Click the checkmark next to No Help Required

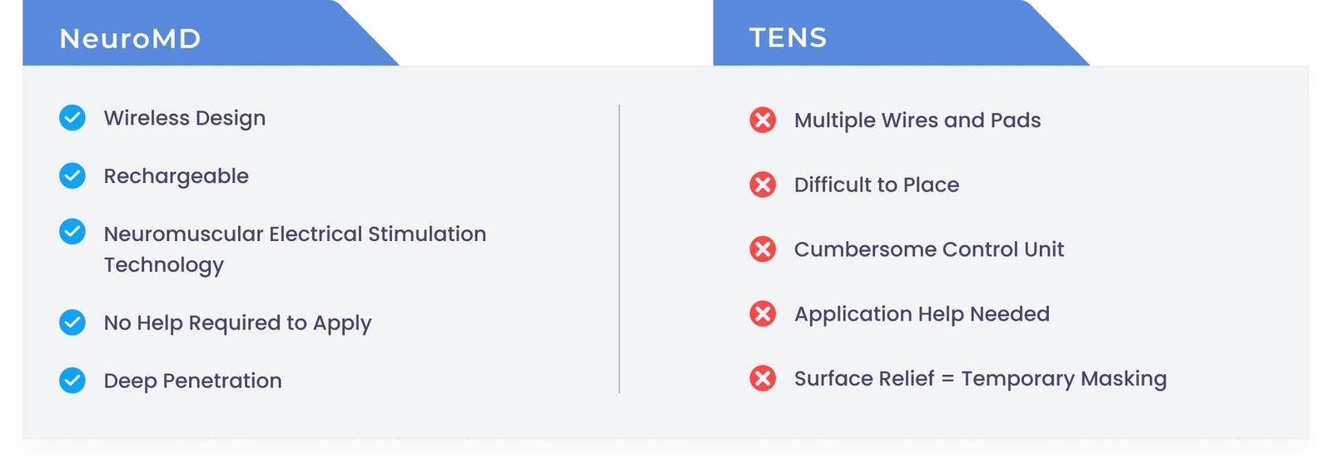pos(72,323)
